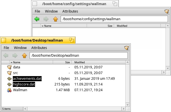Select the Wallman application icon
Viewport: 171px width, 112px height.
tap(9, 90)
